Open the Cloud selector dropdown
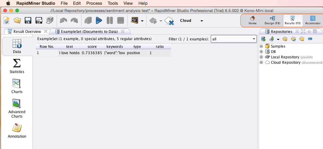 point(202,21)
